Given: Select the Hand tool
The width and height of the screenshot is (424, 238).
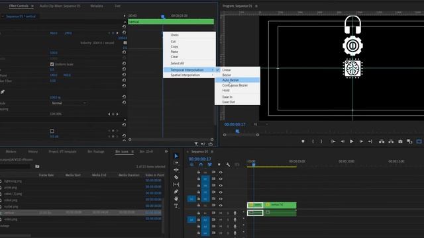Looking at the screenshot, I should pyautogui.click(x=176, y=198).
